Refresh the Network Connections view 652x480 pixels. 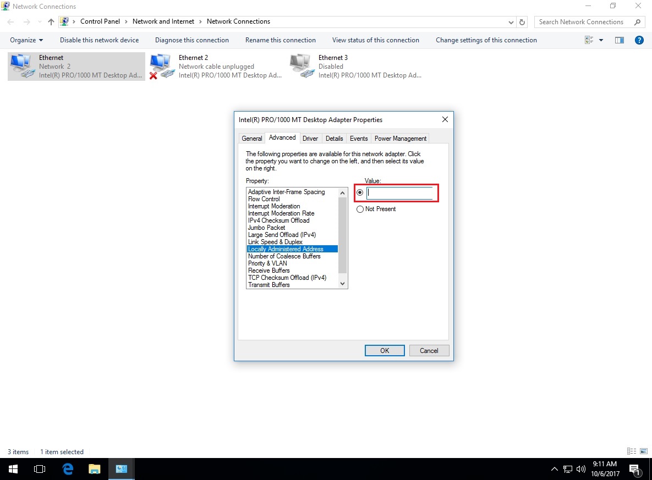[x=522, y=22]
